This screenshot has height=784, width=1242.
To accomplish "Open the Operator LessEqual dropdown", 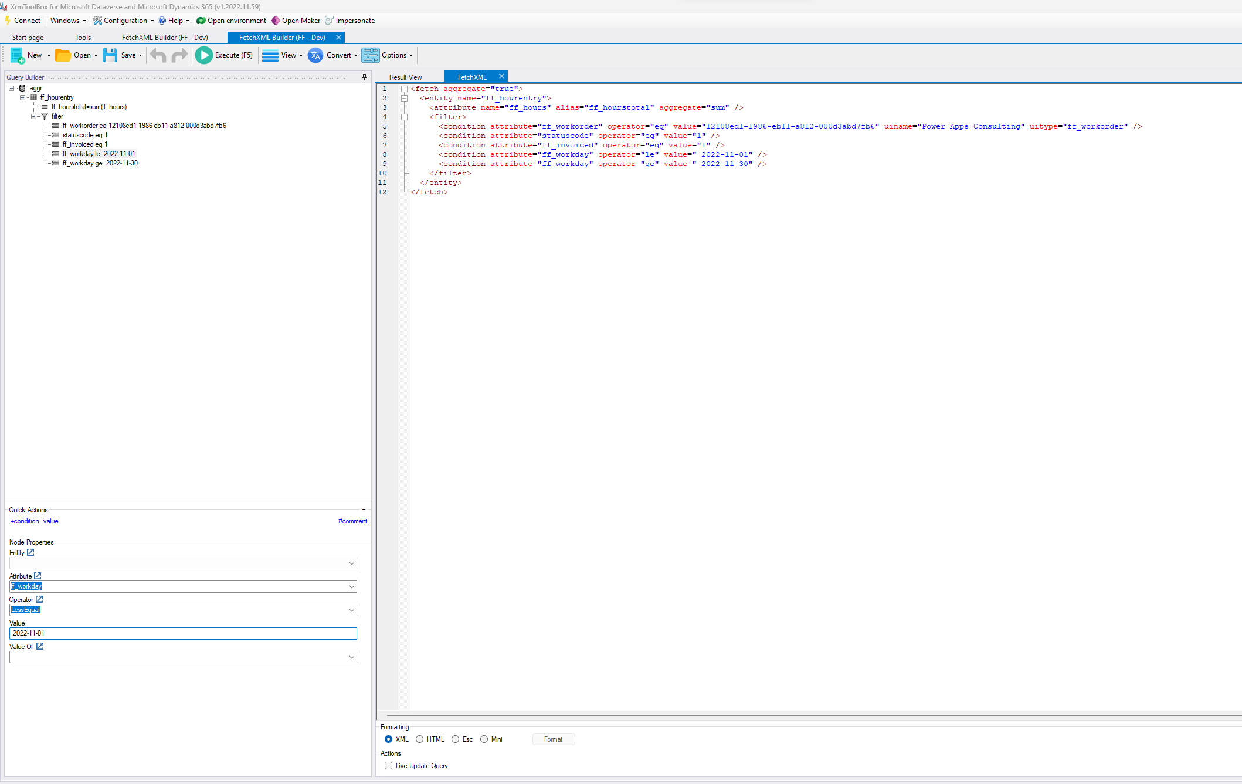I will 351,610.
